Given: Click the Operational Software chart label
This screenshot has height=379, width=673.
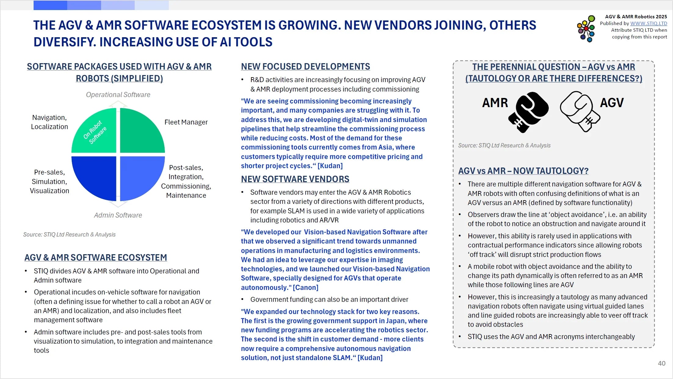Looking at the screenshot, I should (x=118, y=95).
